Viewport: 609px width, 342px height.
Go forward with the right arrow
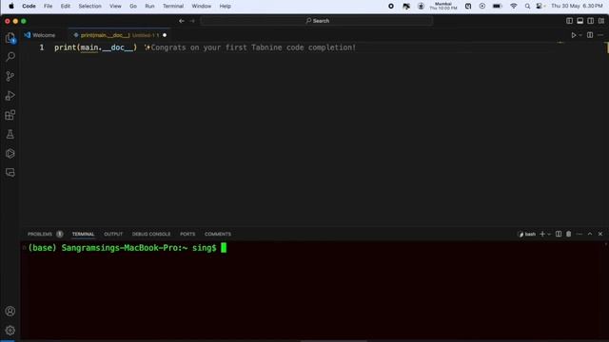coord(192,21)
